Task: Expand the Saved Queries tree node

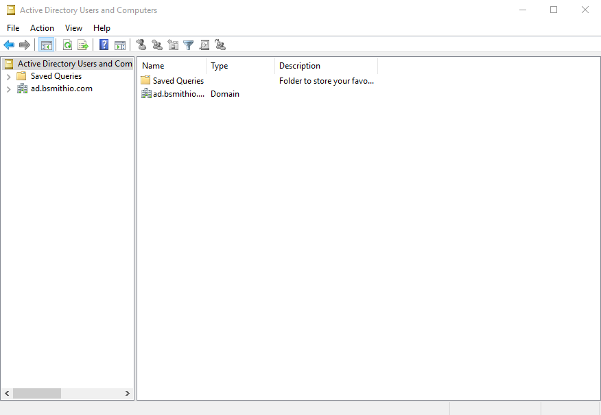Action: pos(8,77)
